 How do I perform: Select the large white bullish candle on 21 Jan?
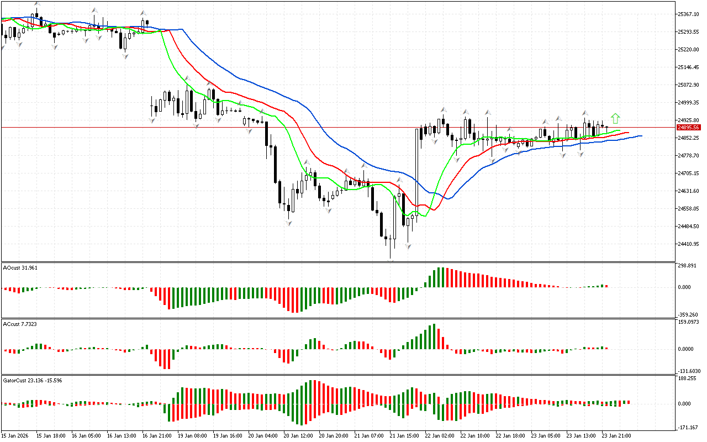417,171
